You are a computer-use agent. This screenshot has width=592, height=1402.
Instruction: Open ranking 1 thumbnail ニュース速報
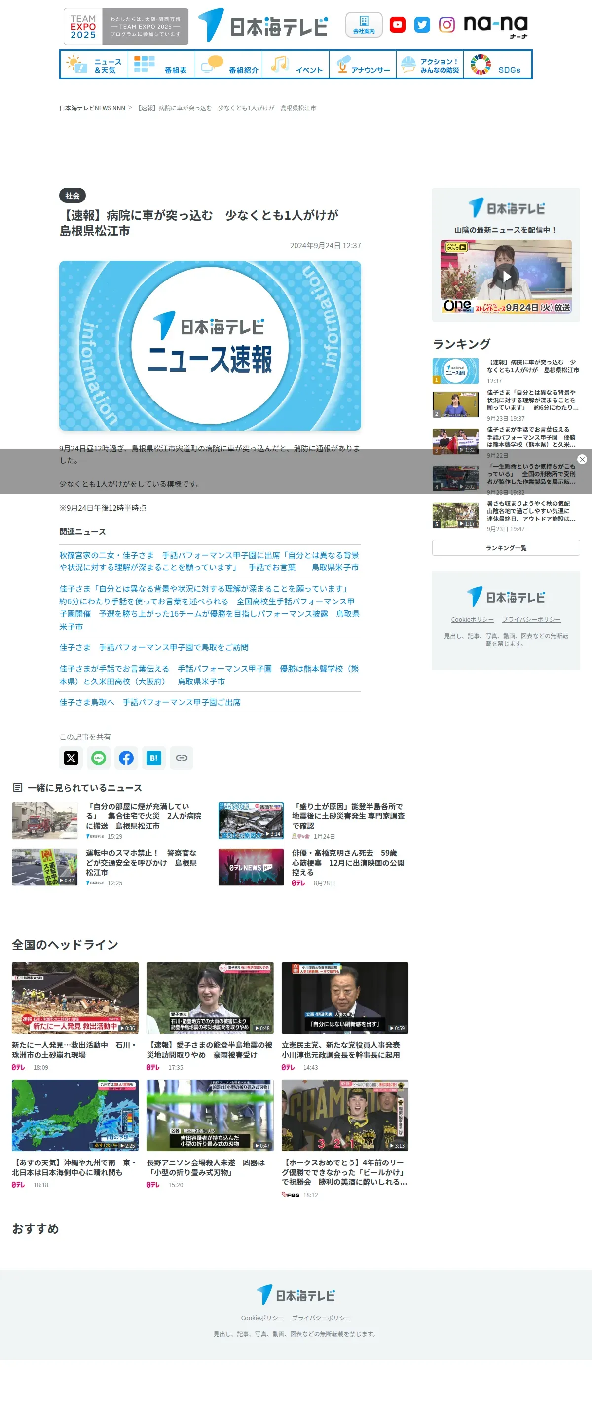point(455,371)
